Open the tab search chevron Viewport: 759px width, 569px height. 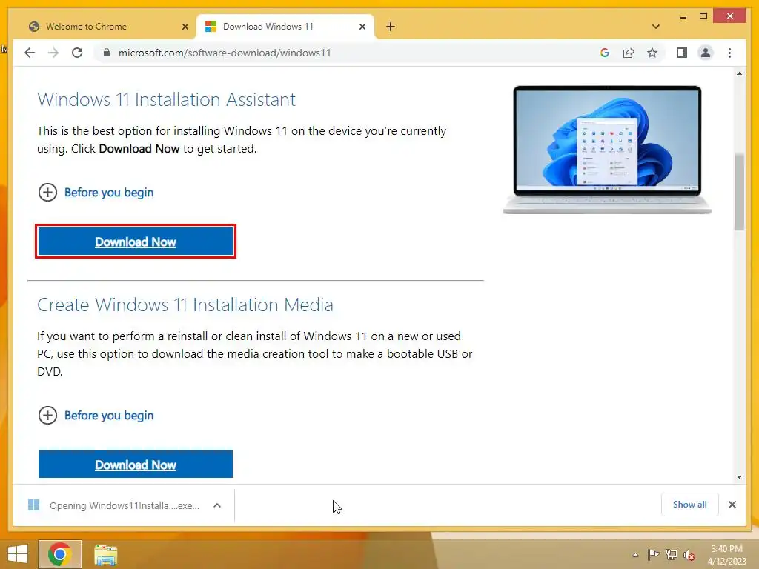pyautogui.click(x=656, y=27)
